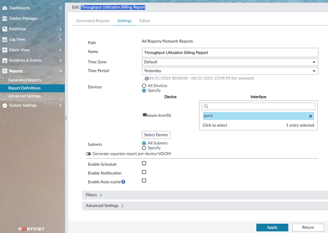Open the Incidents & Events icon

point(5,60)
